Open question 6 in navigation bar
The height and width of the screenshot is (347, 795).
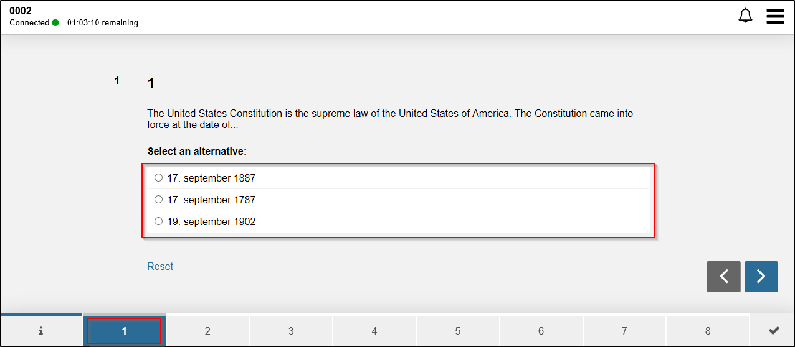click(x=541, y=331)
